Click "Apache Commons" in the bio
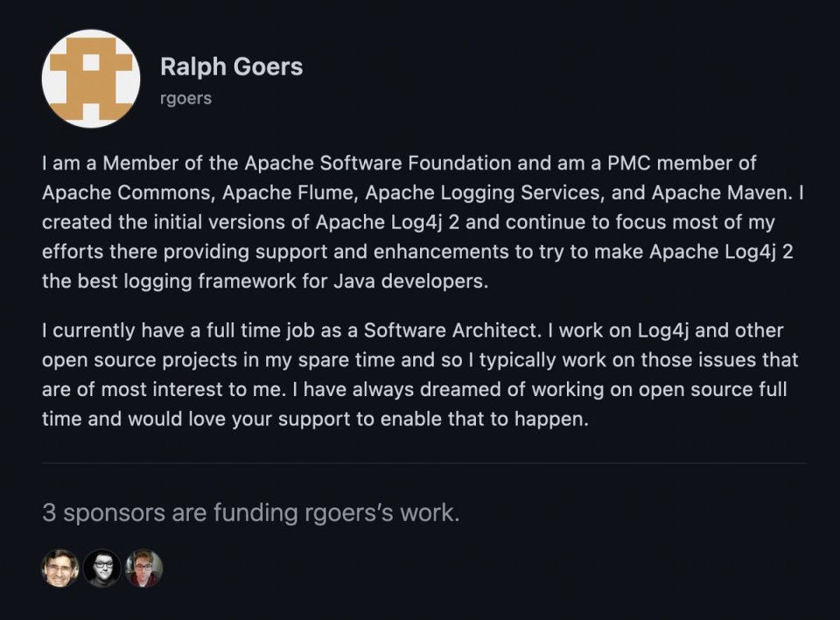840x620 pixels. pyautogui.click(x=111, y=192)
